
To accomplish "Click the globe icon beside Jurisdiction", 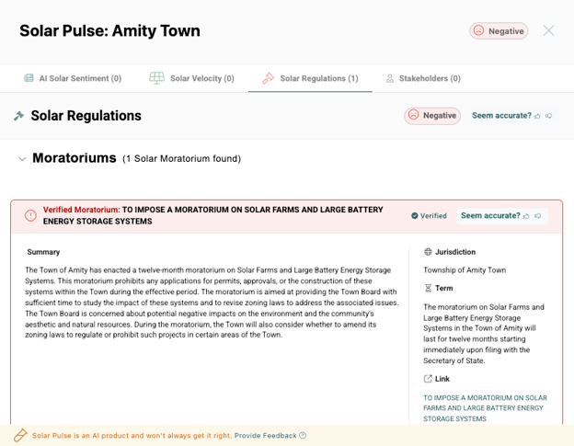I will click(428, 252).
